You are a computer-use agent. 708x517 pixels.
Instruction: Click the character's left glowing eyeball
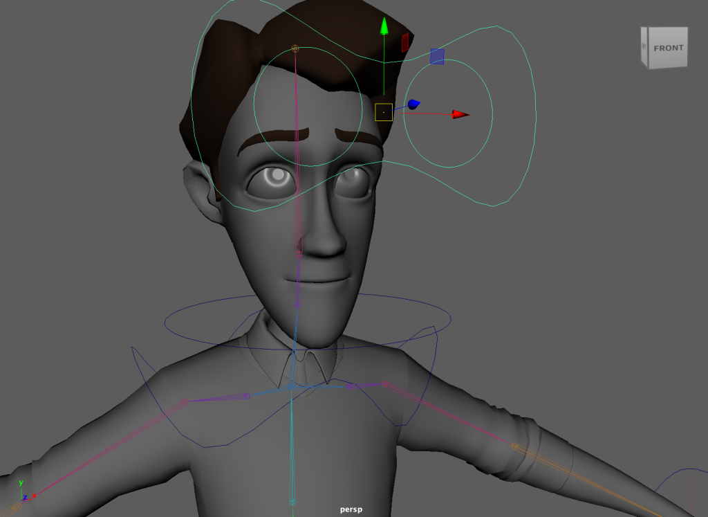(x=277, y=178)
